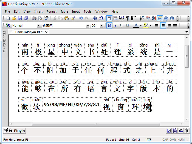Viewport: 192px width, 144px height.
Task: Click the paragraph mark (¶) icon
Action: pos(127,18)
